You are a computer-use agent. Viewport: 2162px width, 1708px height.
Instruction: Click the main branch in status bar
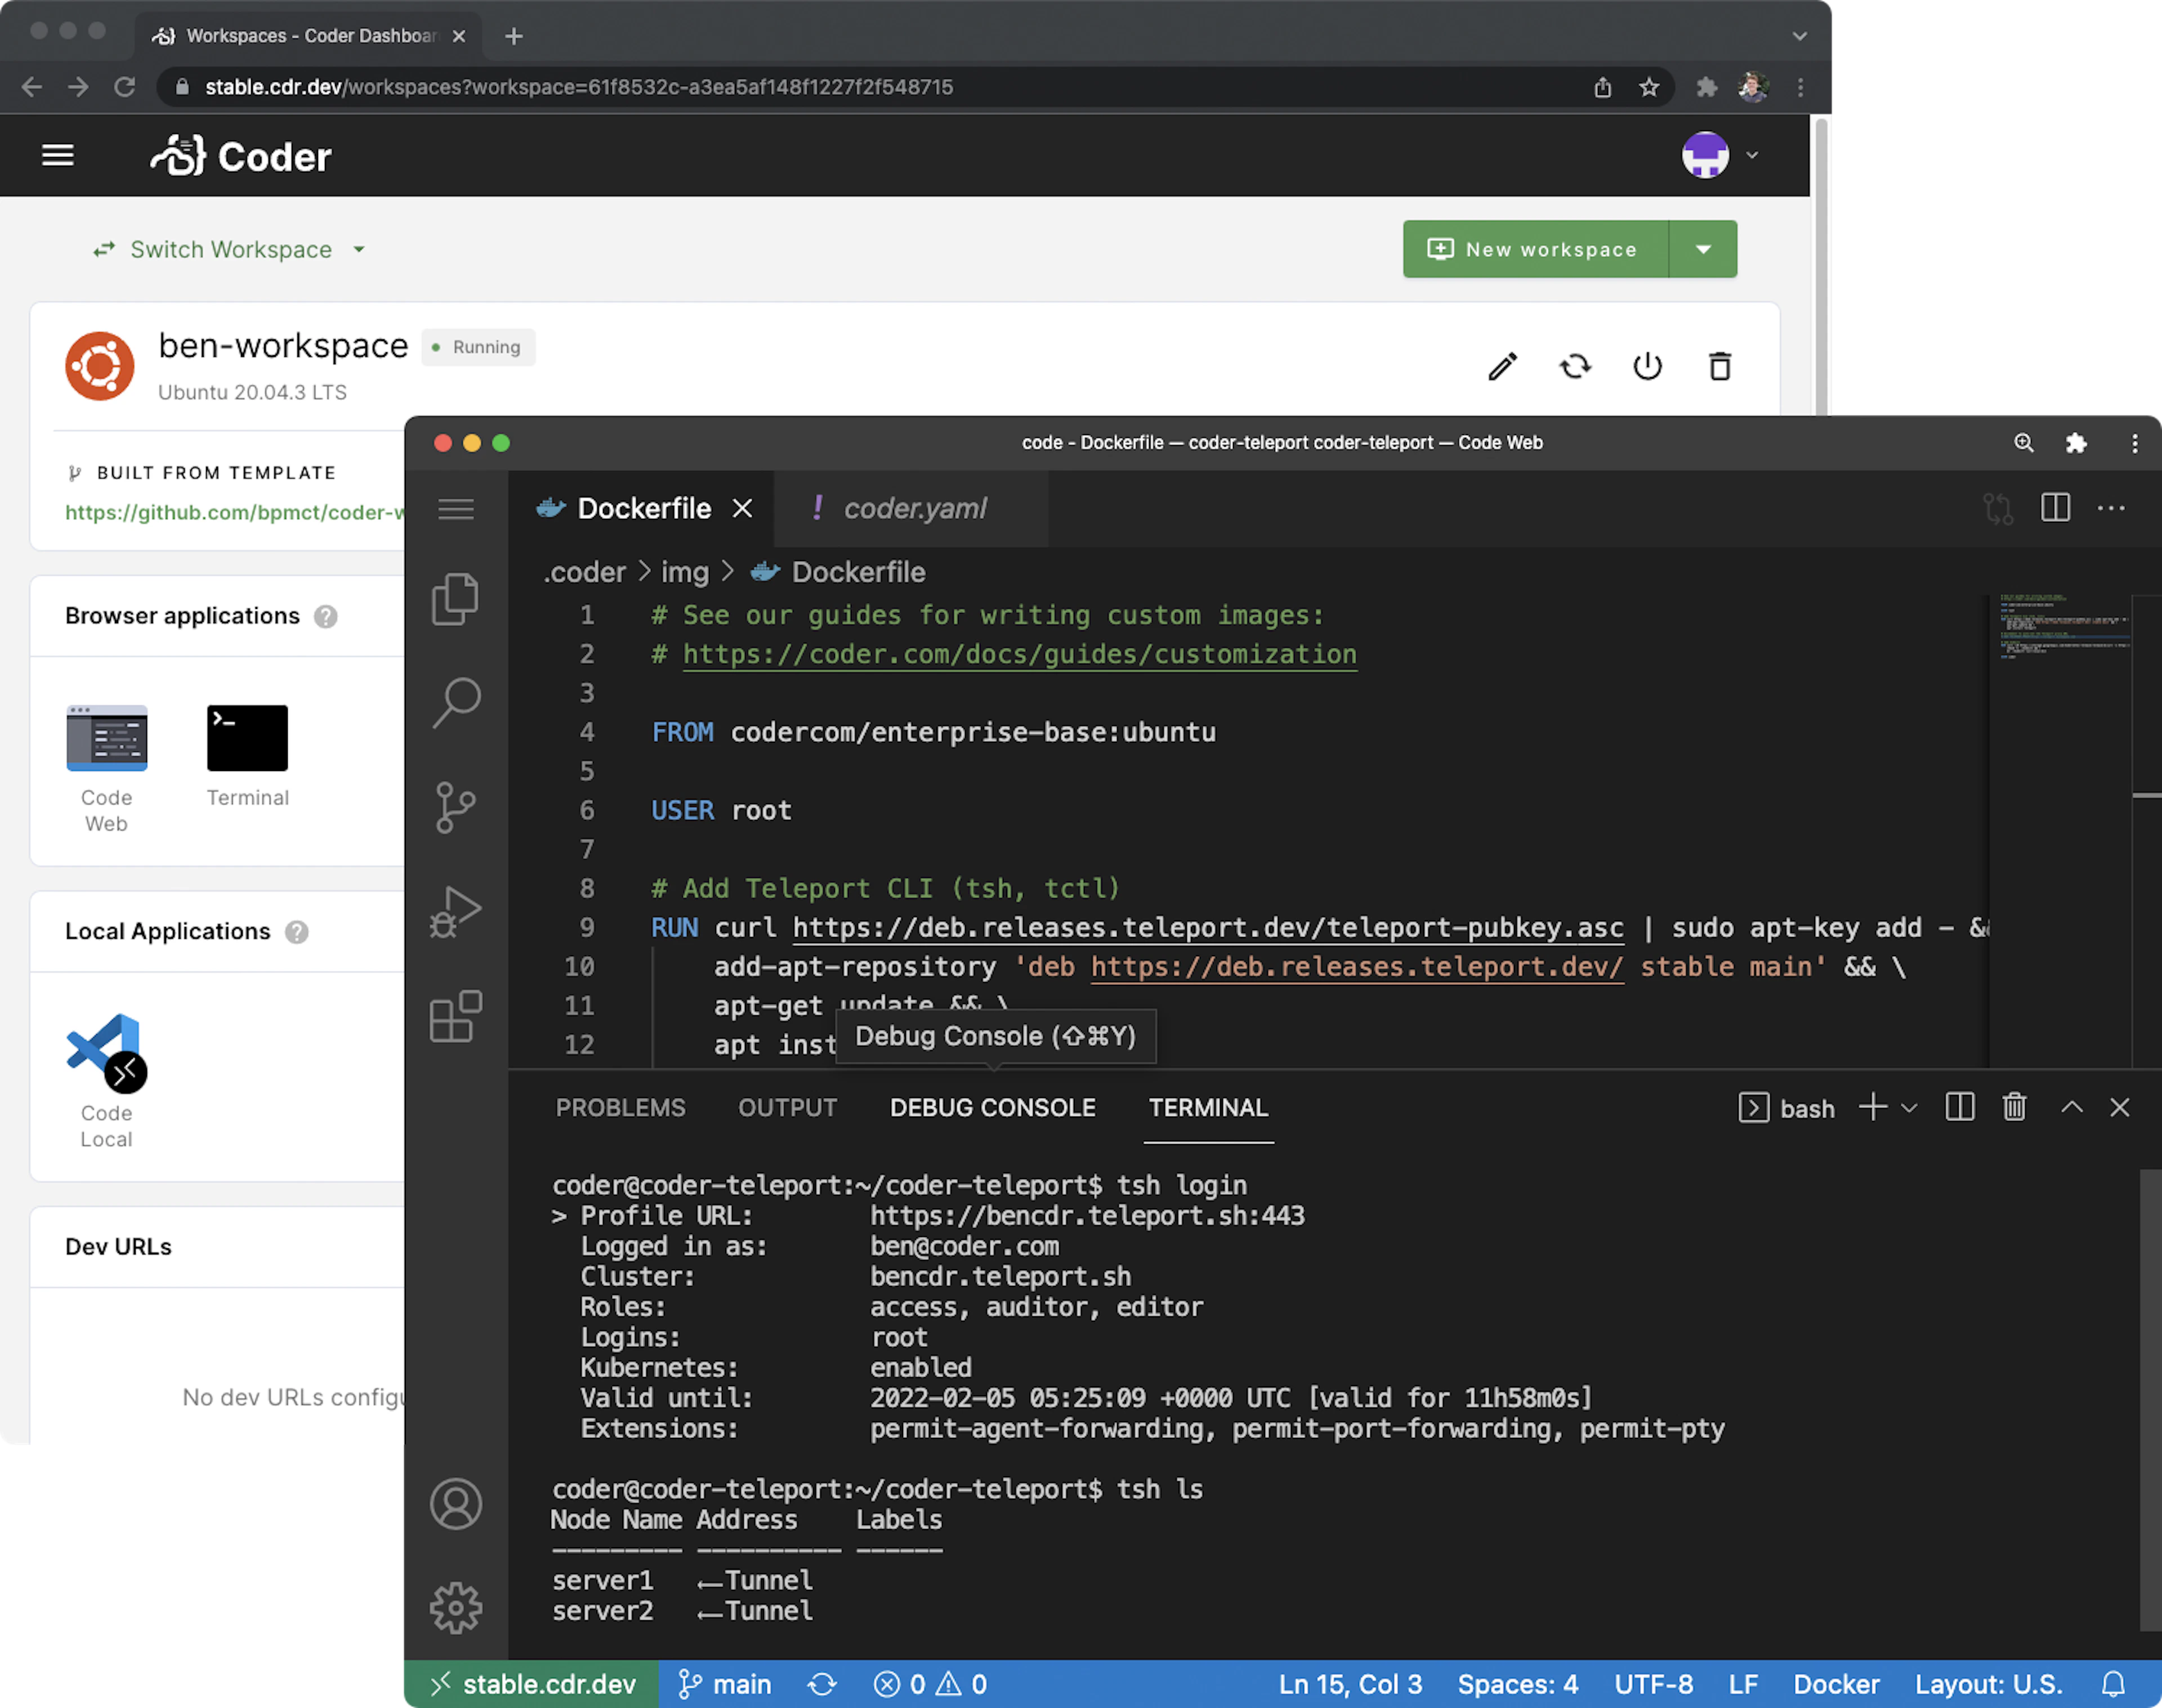click(x=725, y=1684)
